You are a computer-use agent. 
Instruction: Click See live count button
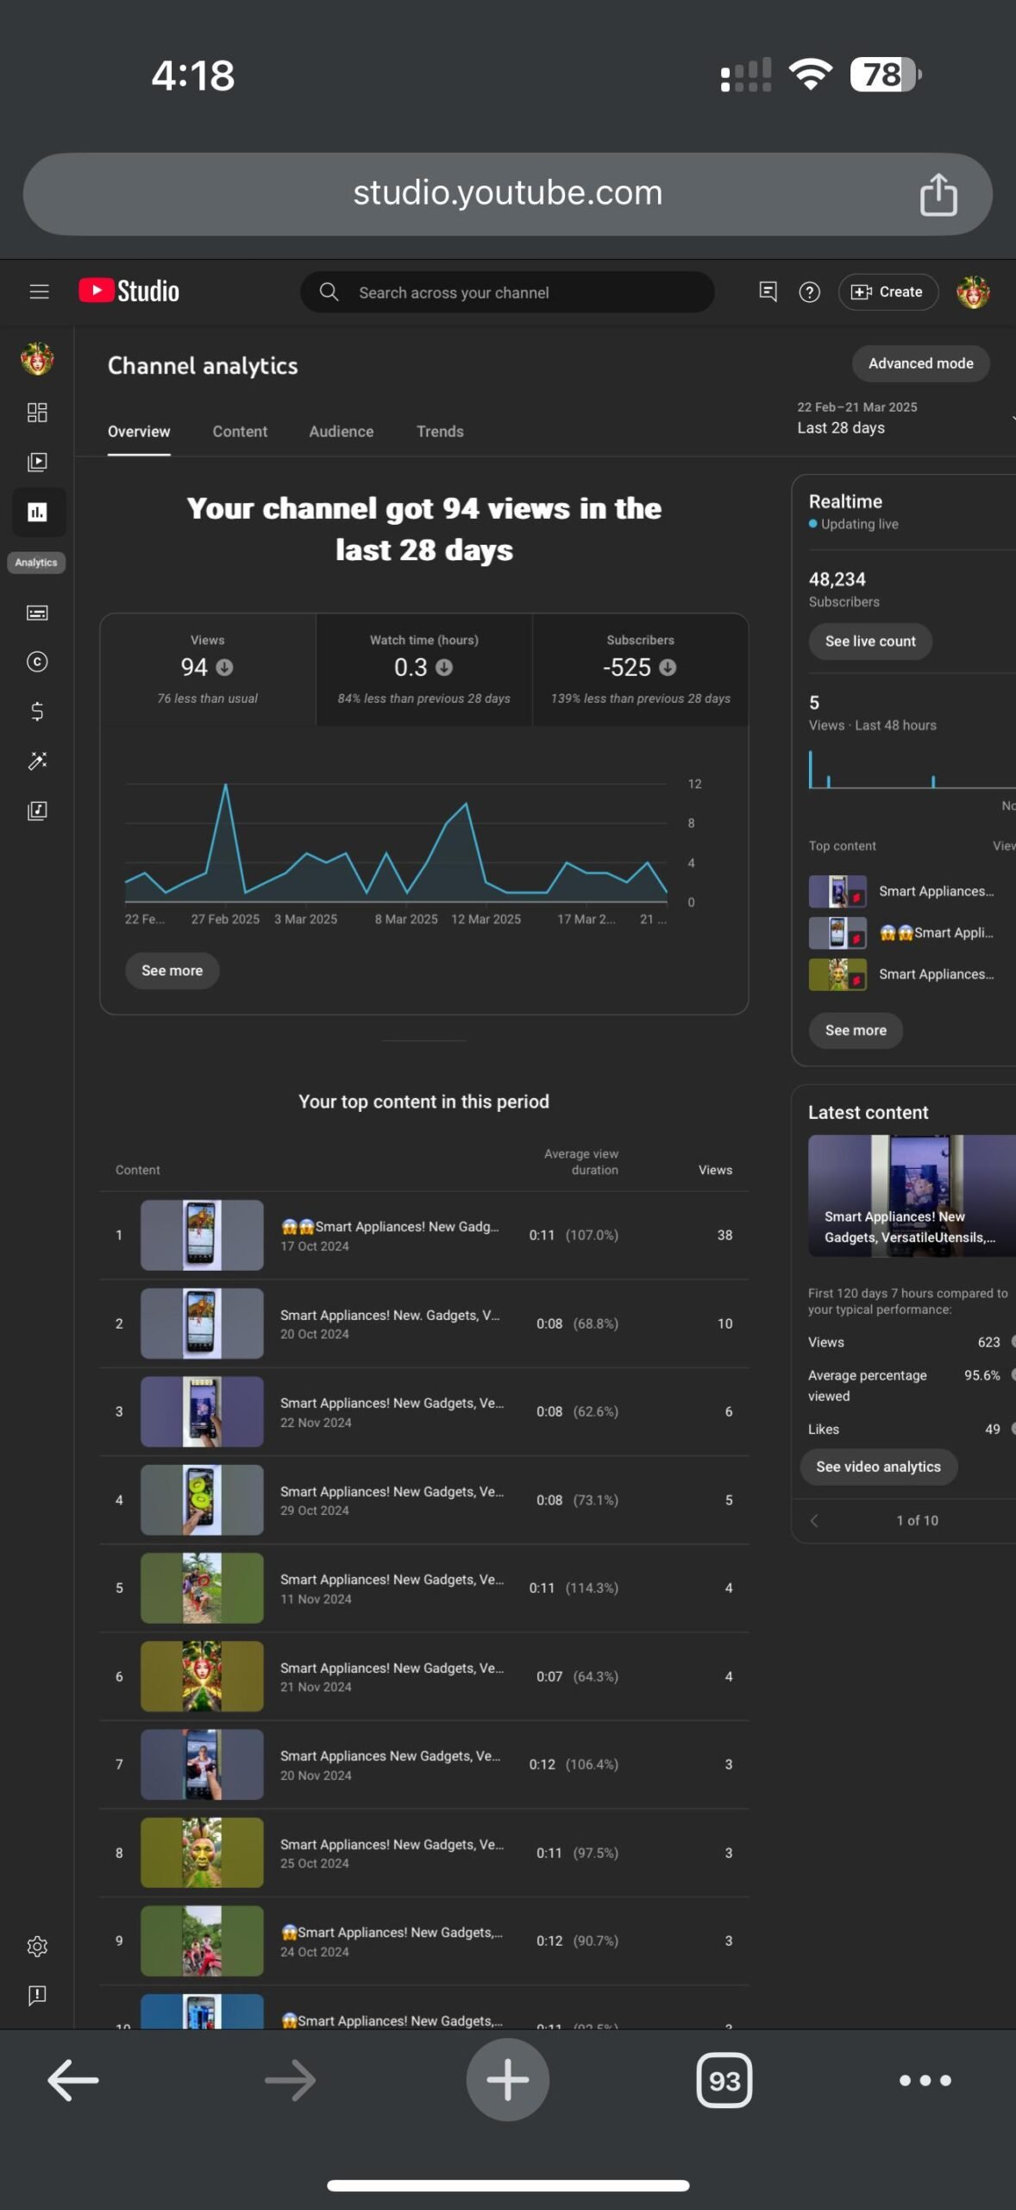coord(870,641)
